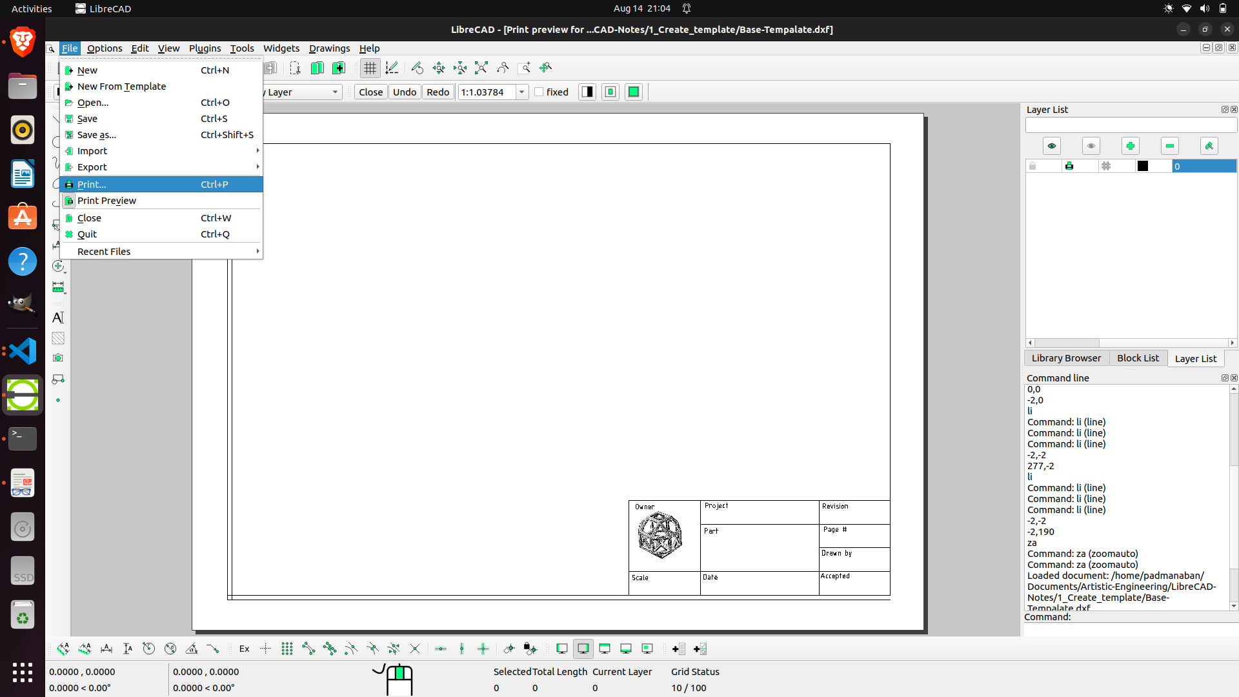Viewport: 1239px width, 697px height.
Task: Open the print scale 1:1.03784 dropdown arrow
Action: pos(521,92)
